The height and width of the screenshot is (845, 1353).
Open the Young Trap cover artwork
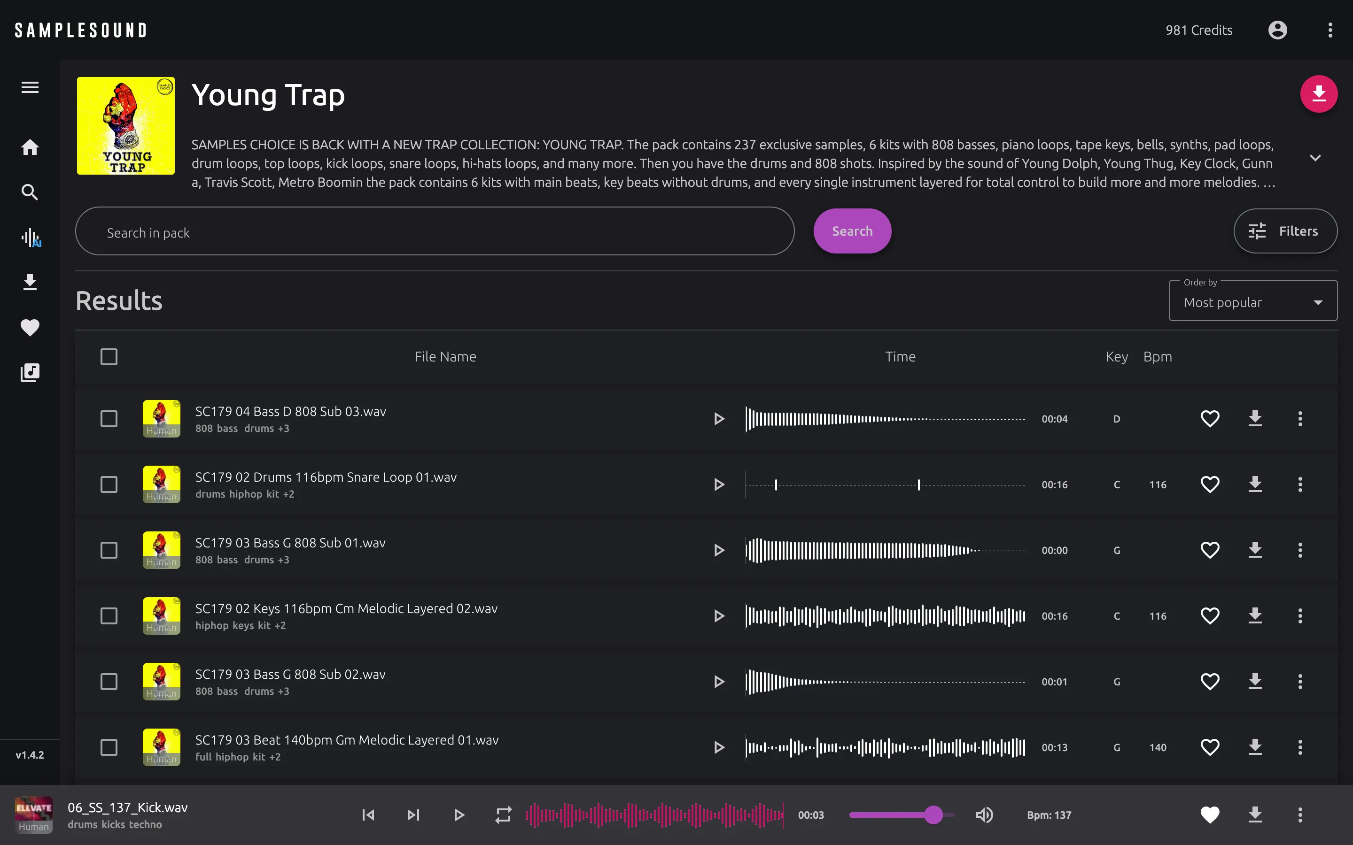click(x=126, y=126)
